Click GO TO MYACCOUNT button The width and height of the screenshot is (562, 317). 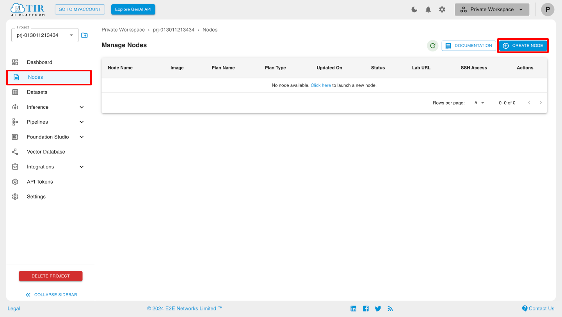tap(80, 9)
